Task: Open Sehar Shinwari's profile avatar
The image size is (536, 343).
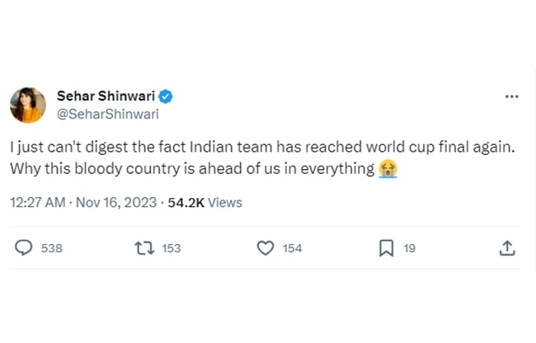Action: pyautogui.click(x=27, y=105)
